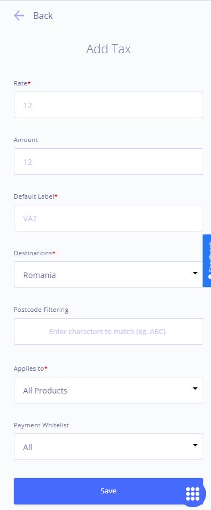
Task: Click the Postcode Filtering label
Action: (41, 310)
